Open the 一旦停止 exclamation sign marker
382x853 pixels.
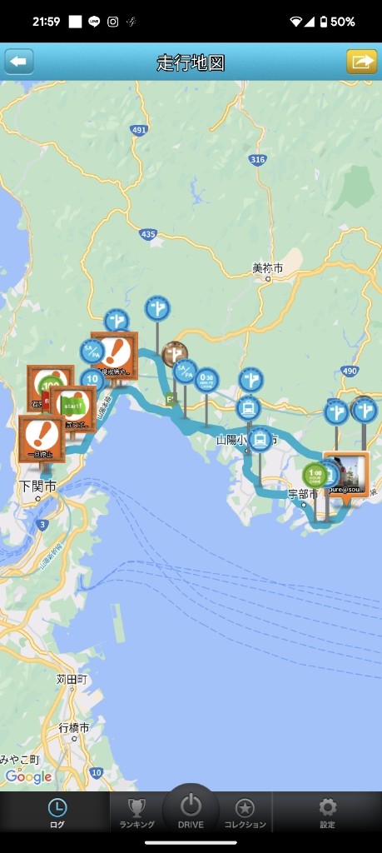(42, 439)
